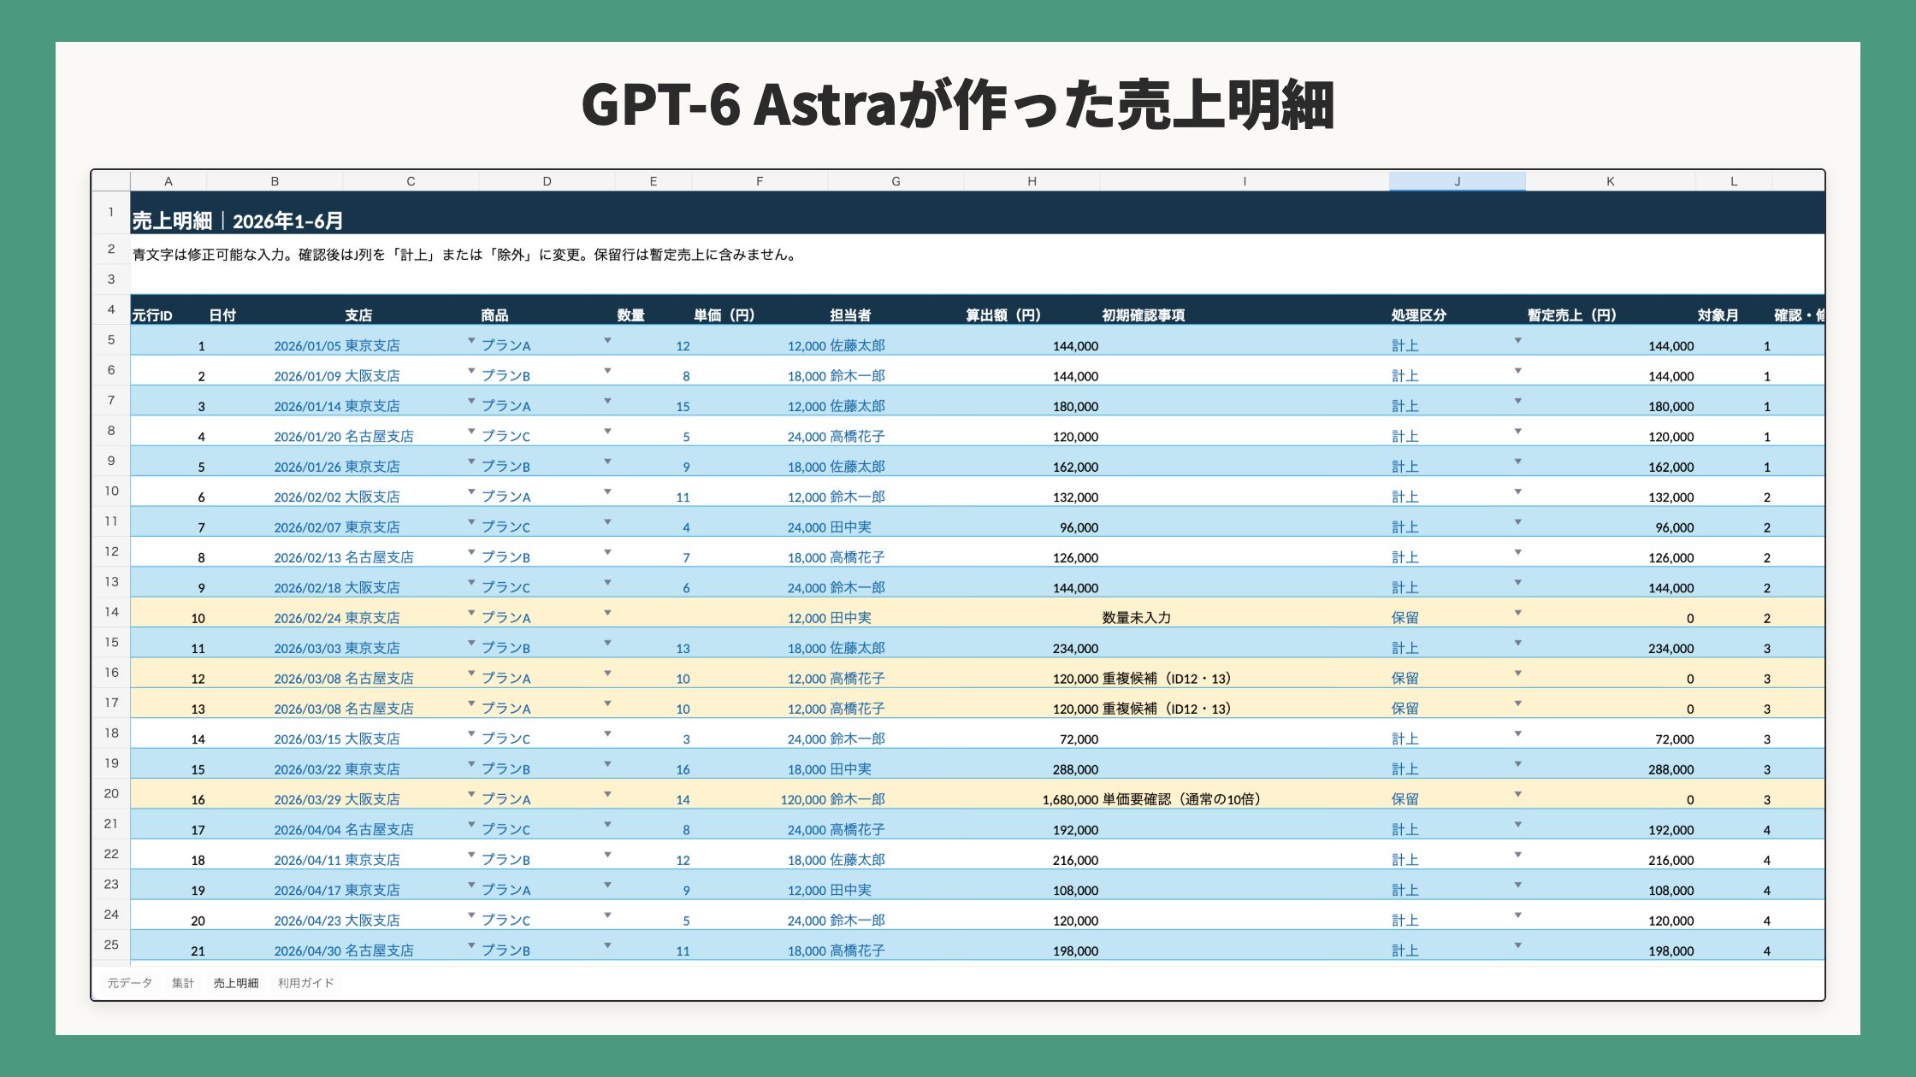Select the column F header

[760, 181]
